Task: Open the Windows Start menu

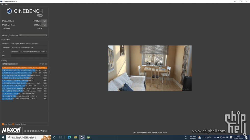Action: click(3, 137)
